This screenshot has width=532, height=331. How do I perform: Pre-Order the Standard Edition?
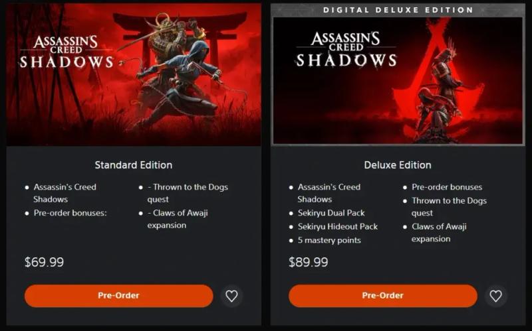coord(119,296)
